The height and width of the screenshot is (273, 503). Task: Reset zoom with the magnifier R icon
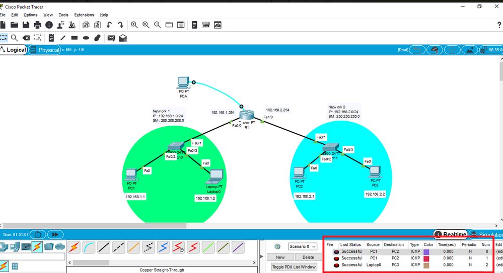coord(146,25)
